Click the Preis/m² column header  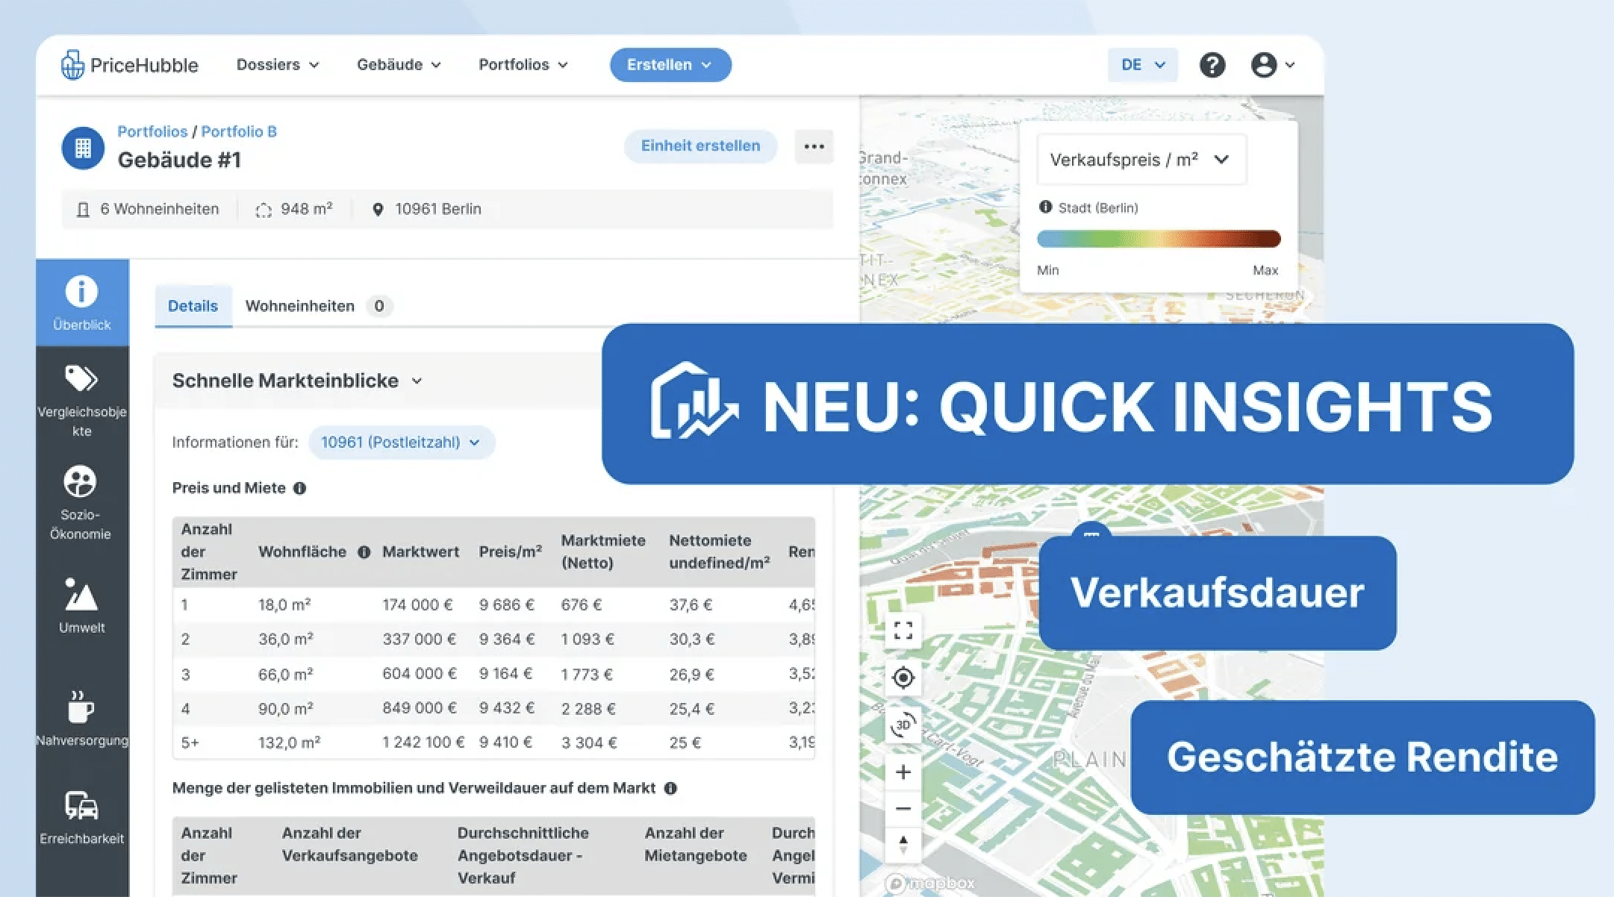click(x=510, y=552)
